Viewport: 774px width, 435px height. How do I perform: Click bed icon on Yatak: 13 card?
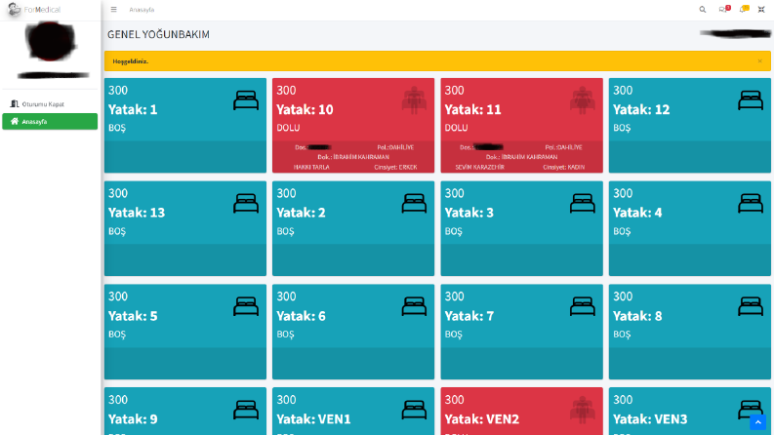click(246, 203)
